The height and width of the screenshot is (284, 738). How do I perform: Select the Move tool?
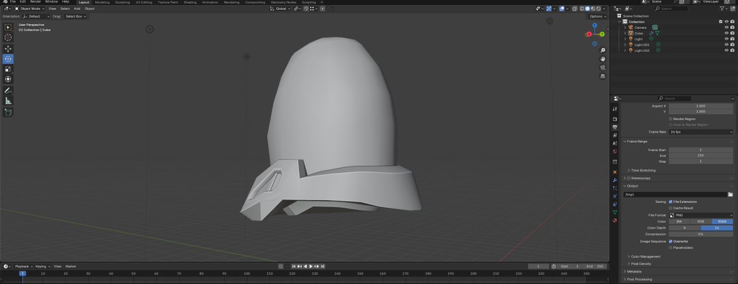coord(8,48)
